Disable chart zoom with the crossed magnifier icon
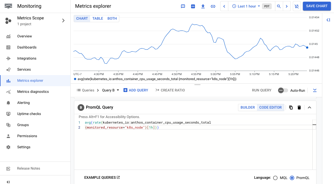 pyautogui.click(x=296, y=6)
